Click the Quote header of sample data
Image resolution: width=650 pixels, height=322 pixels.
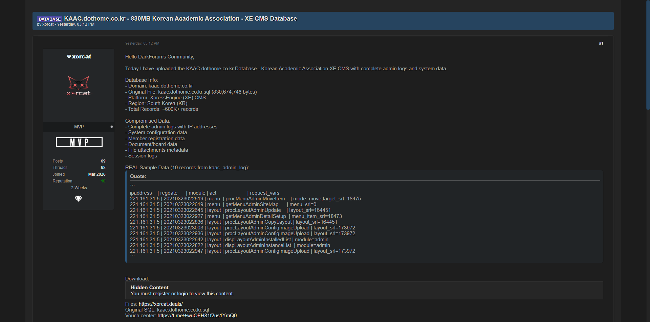tap(138, 176)
